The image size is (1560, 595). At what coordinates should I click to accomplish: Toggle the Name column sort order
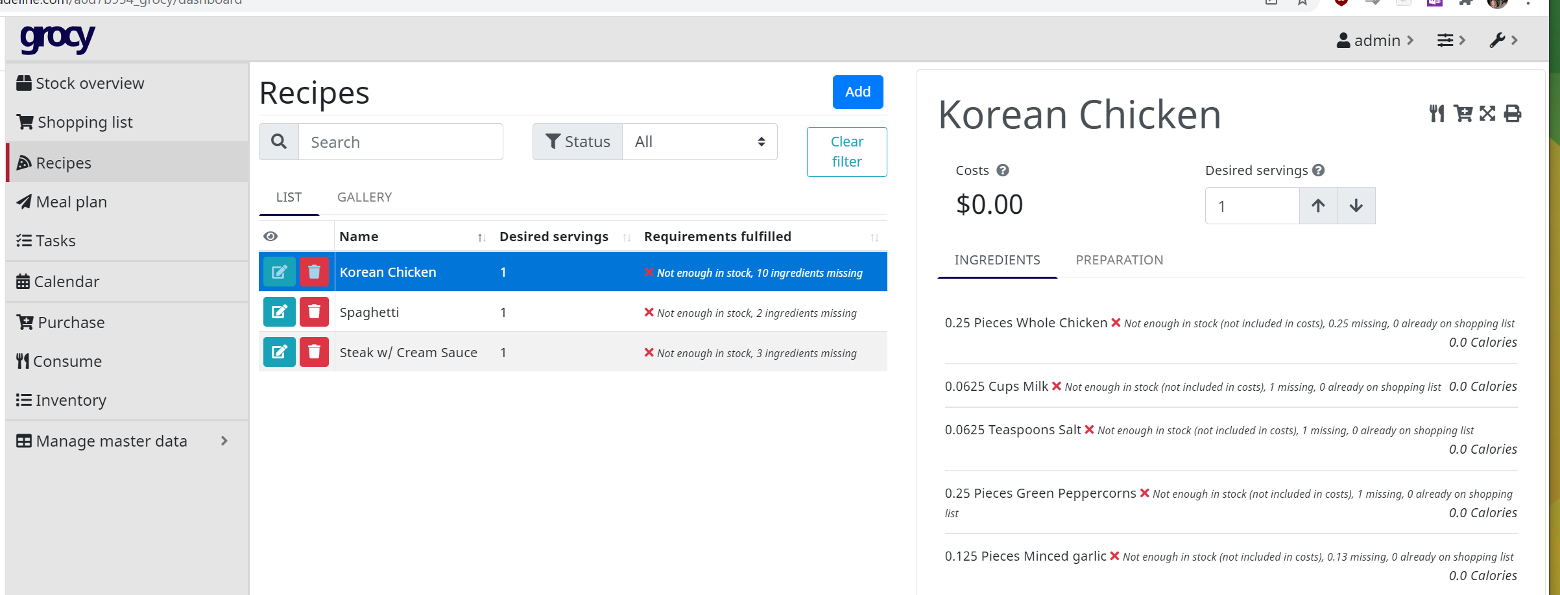pyautogui.click(x=481, y=237)
